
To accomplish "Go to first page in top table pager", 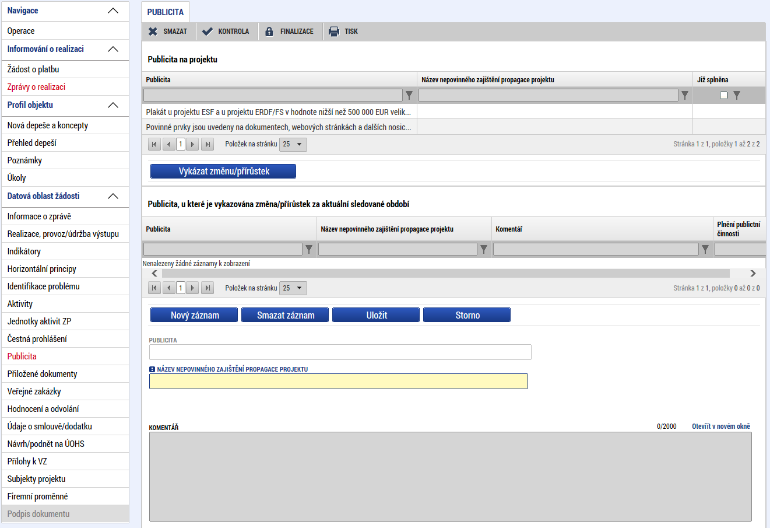I will (154, 144).
